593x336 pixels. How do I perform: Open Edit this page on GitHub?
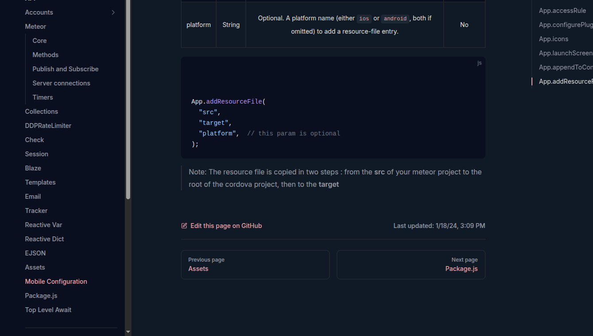226,226
